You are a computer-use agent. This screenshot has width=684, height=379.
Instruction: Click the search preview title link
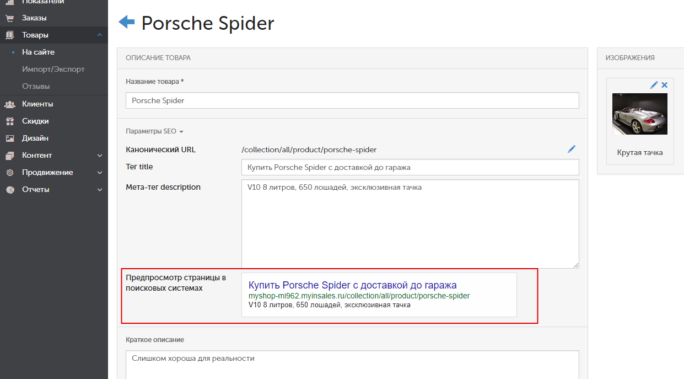click(352, 285)
